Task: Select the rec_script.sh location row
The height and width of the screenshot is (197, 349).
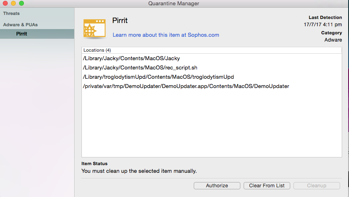Action: [x=212, y=67]
